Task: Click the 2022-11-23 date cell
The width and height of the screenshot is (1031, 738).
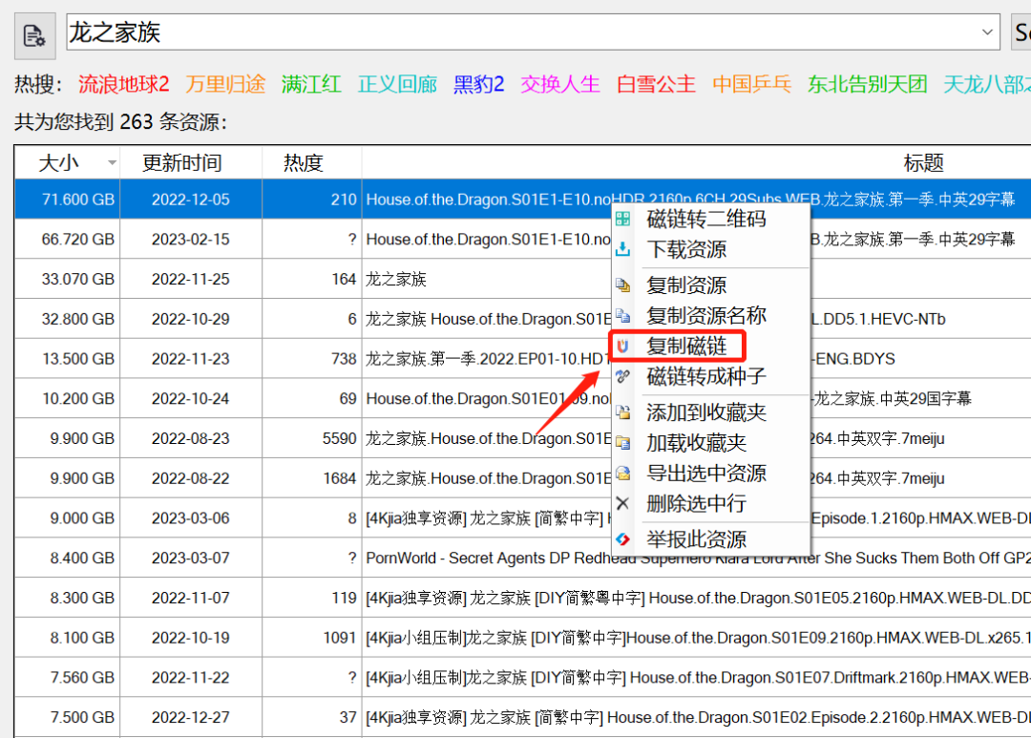Action: (x=191, y=359)
